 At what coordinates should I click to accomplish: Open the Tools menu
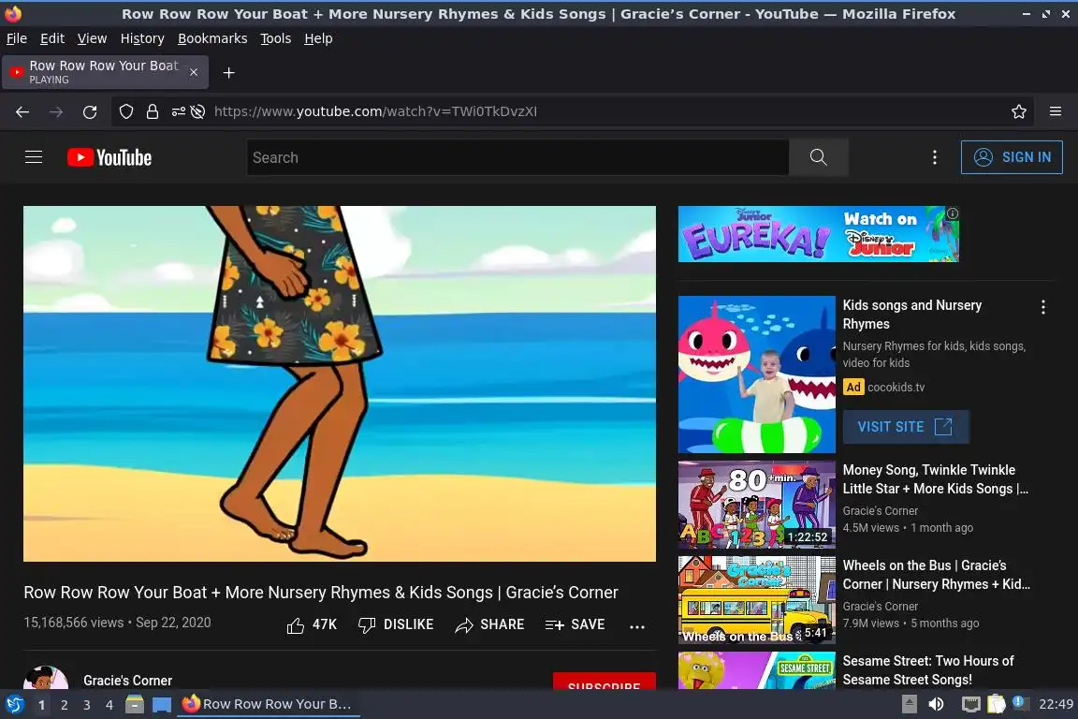pos(276,38)
